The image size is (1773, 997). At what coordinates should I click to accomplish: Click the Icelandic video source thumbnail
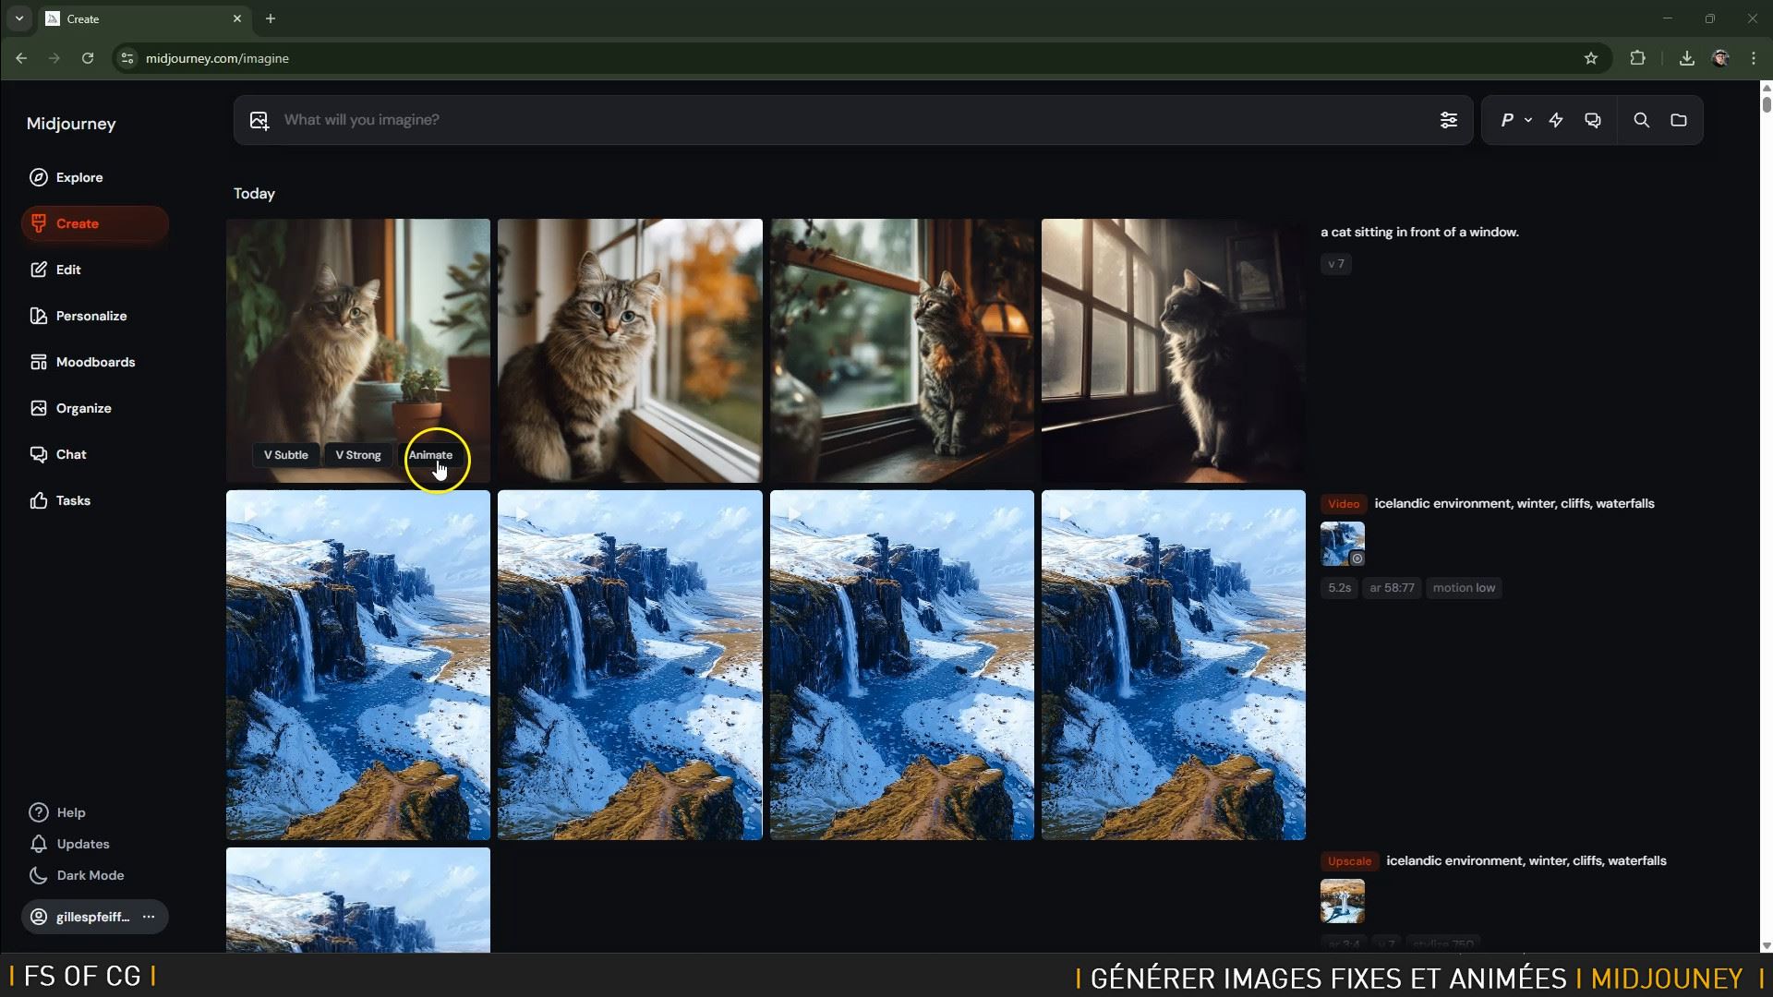click(1342, 544)
